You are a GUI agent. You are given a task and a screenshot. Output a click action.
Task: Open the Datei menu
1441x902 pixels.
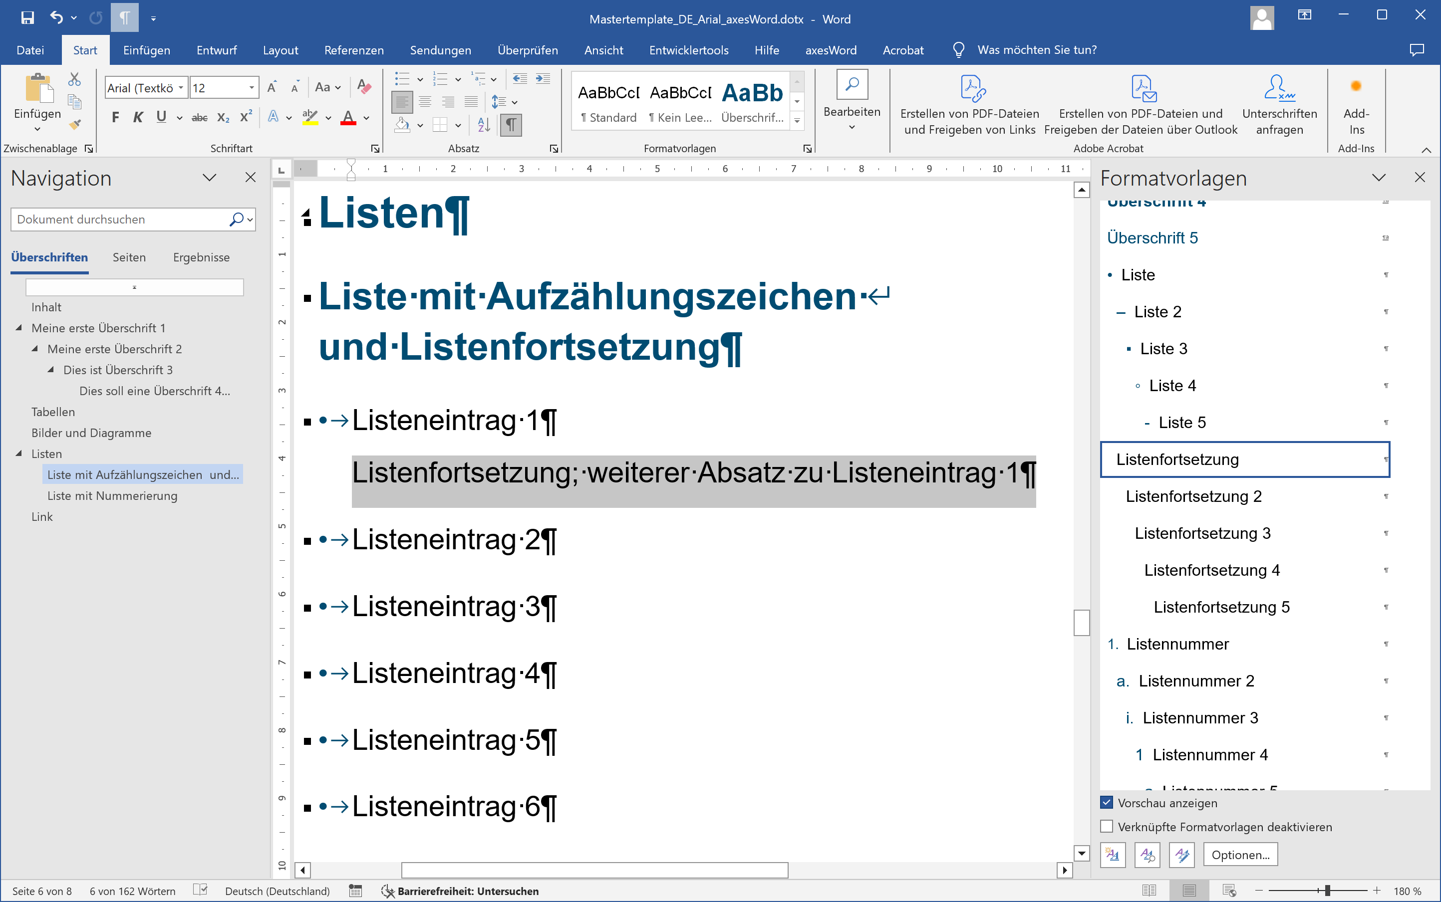pos(30,50)
